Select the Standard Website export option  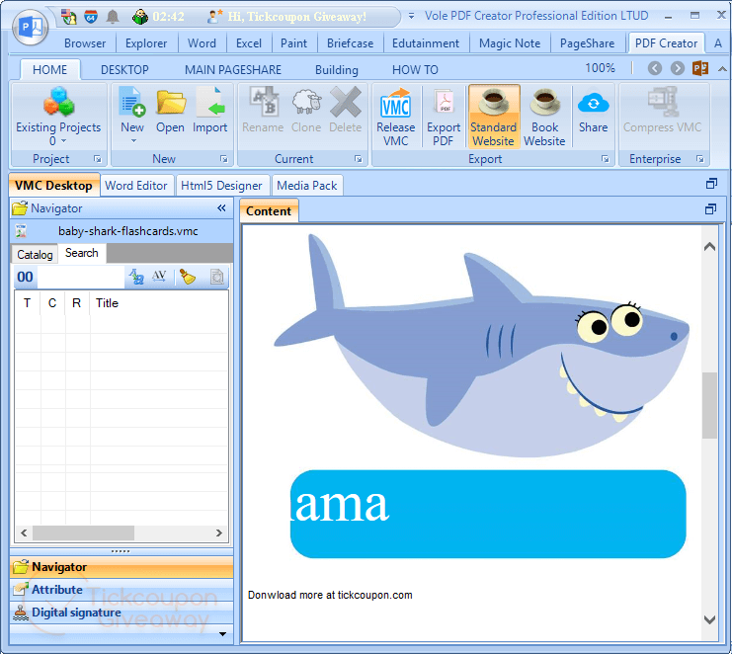(494, 117)
